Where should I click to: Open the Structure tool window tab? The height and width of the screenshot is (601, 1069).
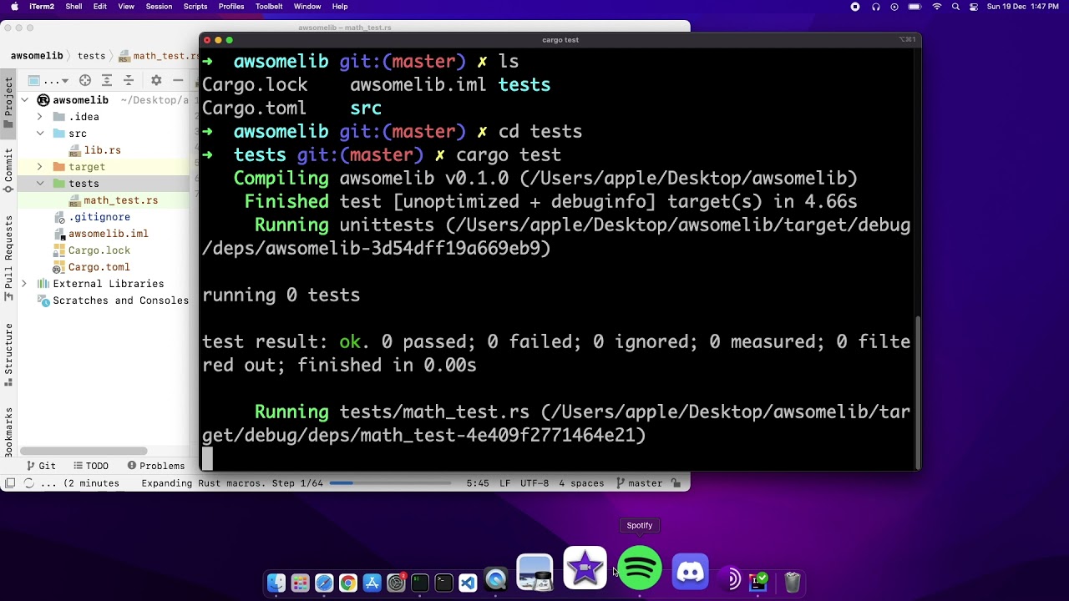pos(8,355)
